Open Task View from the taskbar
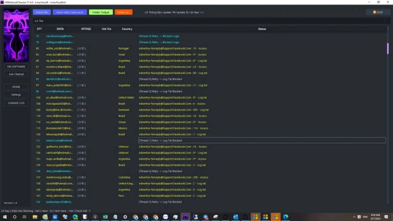The image size is (393, 221). (x=24, y=217)
